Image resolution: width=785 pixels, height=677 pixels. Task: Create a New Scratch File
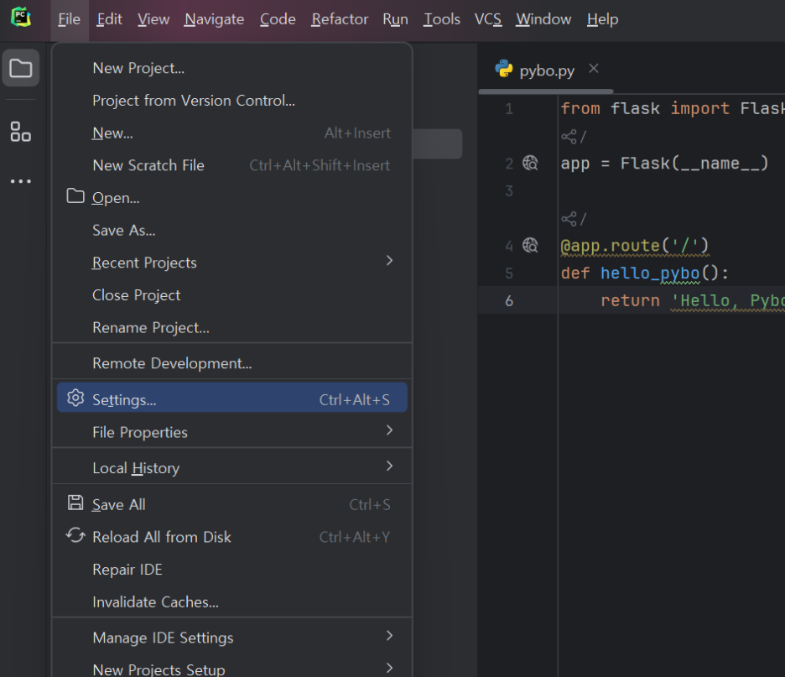231,165
